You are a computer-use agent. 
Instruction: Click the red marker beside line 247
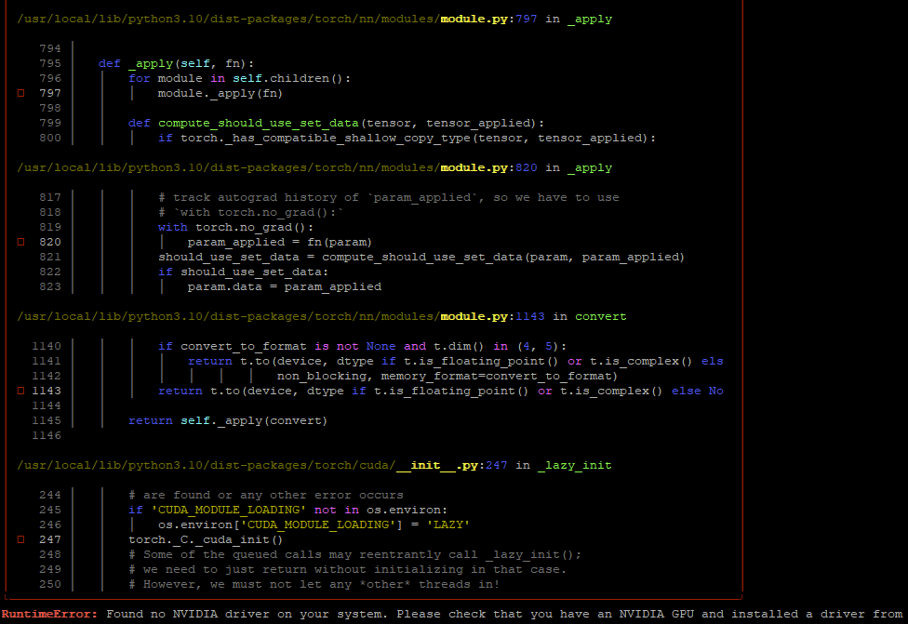pos(20,539)
